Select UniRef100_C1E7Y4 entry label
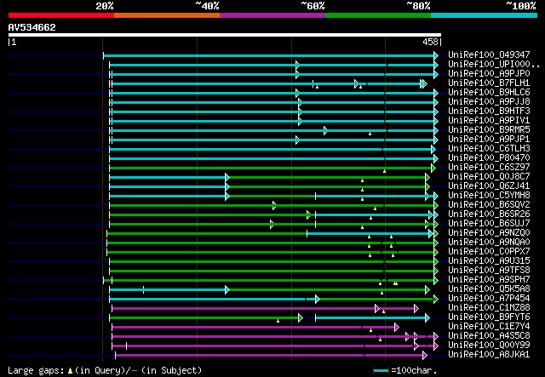Screen dimensions: 545x377 point(489,327)
